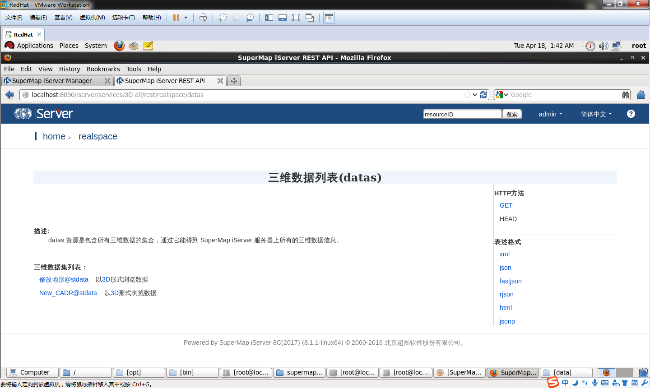The image size is (650, 389).
Task: Open the Firefox History menu
Action: [70, 69]
